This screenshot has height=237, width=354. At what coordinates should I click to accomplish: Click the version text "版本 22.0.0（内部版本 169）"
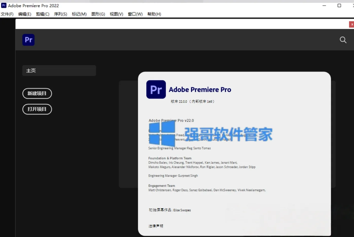193,101
